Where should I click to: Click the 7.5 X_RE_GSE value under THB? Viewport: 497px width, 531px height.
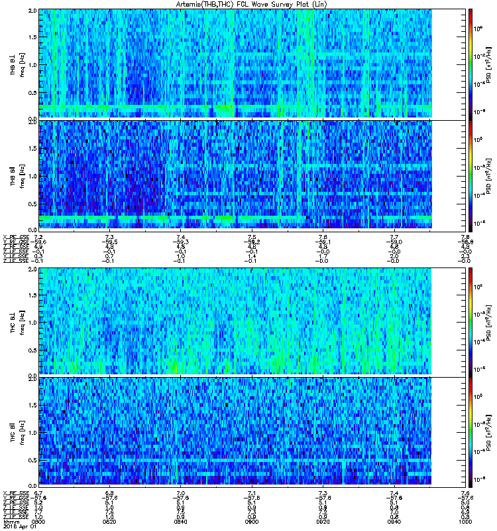[x=252, y=237]
